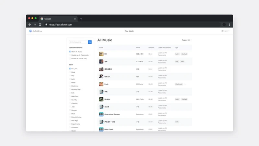Open the Region: UK dropdown
This screenshot has width=259, height=146.
(x=186, y=40)
